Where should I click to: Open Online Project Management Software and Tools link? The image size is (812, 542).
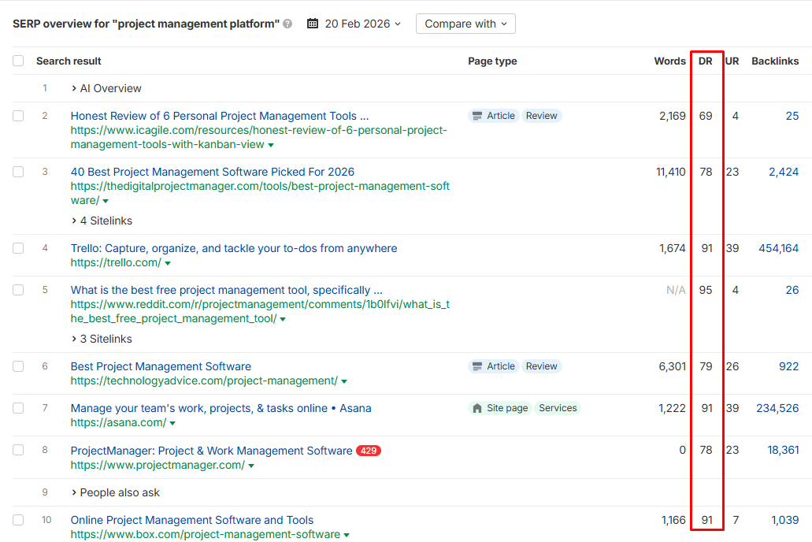192,520
